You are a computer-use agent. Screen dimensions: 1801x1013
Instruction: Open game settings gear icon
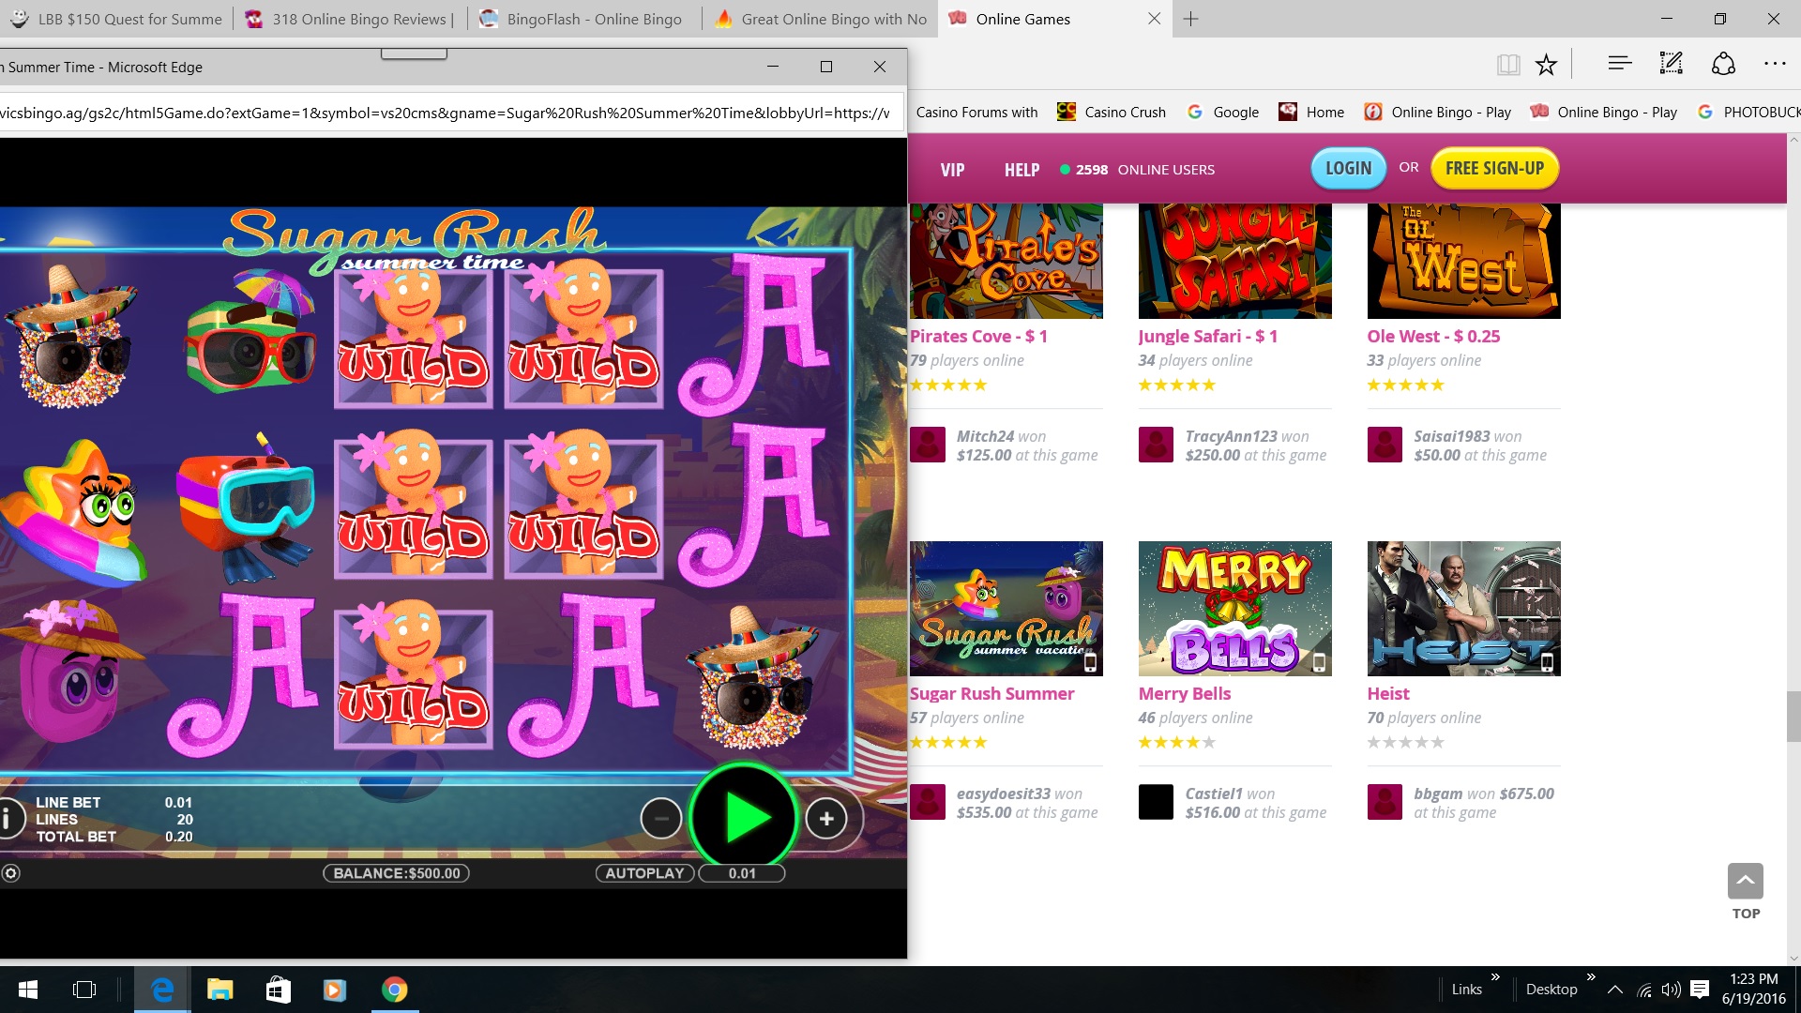click(x=10, y=873)
